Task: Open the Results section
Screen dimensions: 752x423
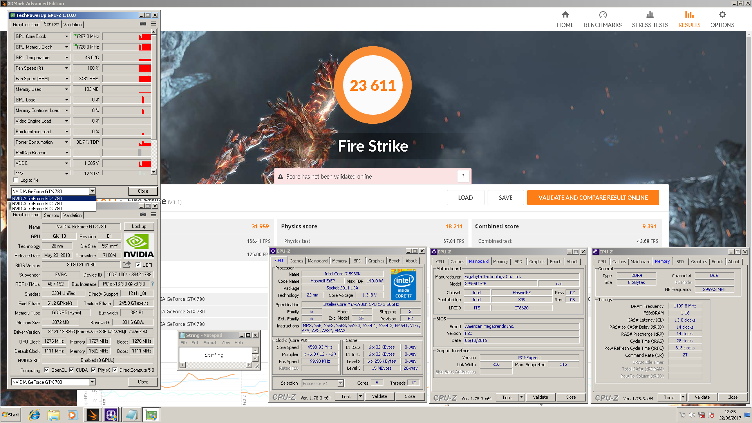Action: coord(689,20)
